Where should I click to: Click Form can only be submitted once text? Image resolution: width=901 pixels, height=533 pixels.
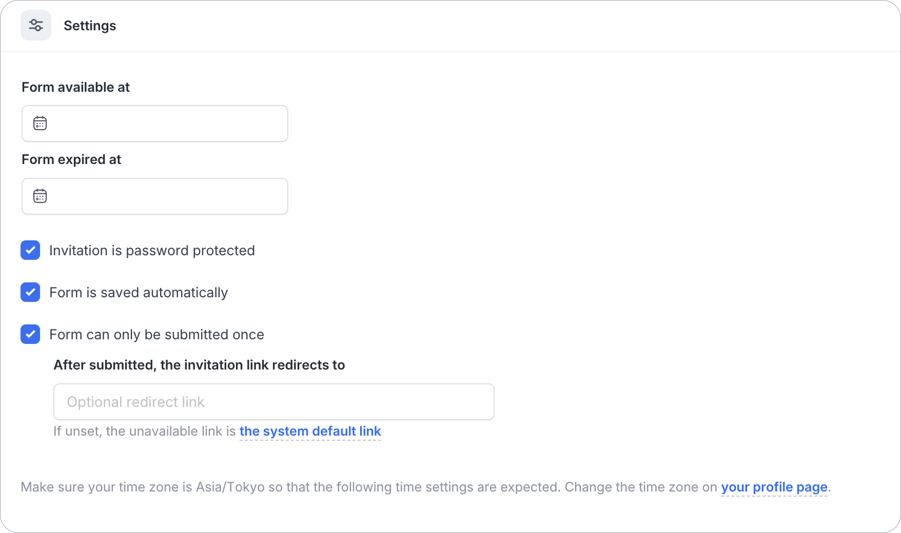pos(156,335)
